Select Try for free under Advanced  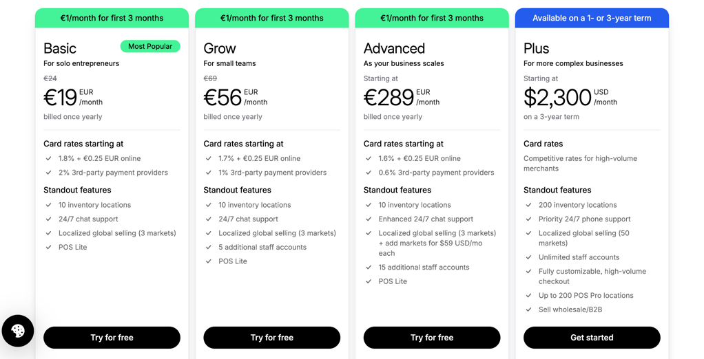click(x=432, y=338)
